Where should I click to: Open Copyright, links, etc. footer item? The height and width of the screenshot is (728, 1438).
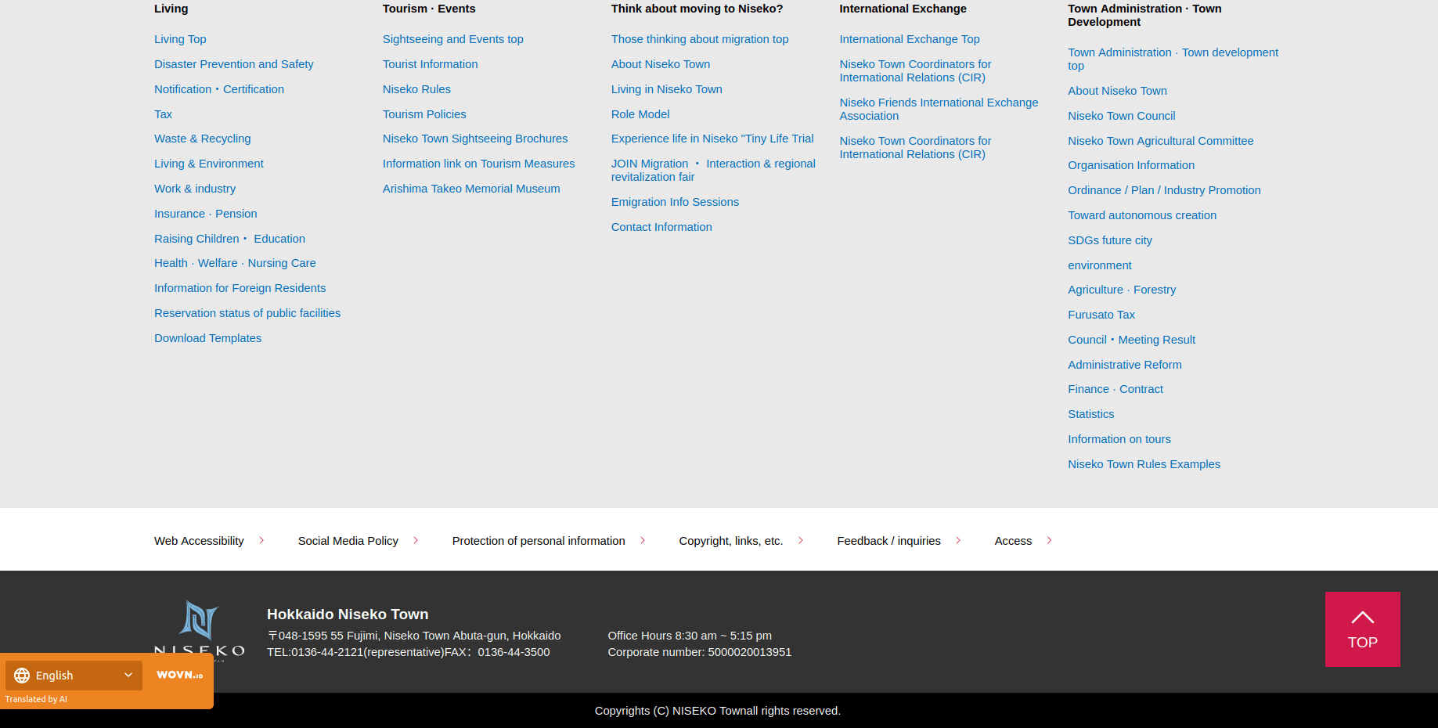[x=730, y=541]
